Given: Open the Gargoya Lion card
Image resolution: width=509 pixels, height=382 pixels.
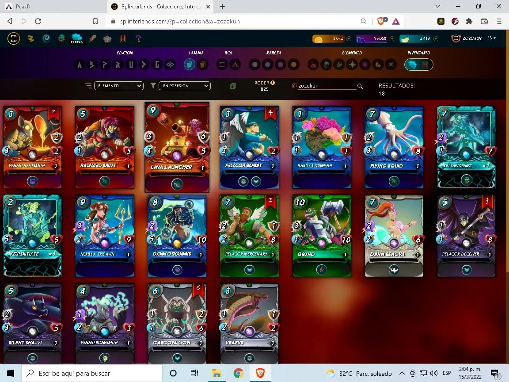Looking at the screenshot, I should pos(177,324).
